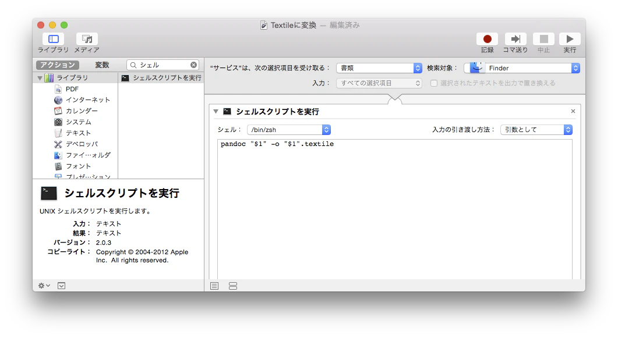Image resolution: width=618 pixels, height=338 pixels.
Task: Click the テキスト category icon
Action: coord(58,133)
